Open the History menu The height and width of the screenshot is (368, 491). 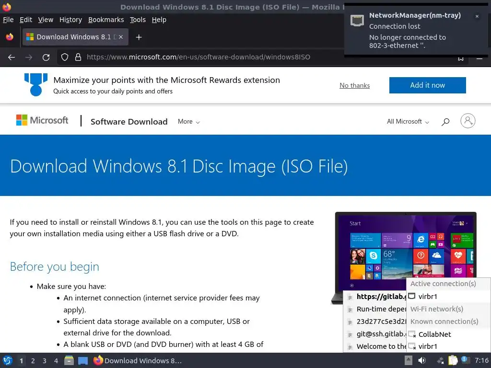[70, 20]
